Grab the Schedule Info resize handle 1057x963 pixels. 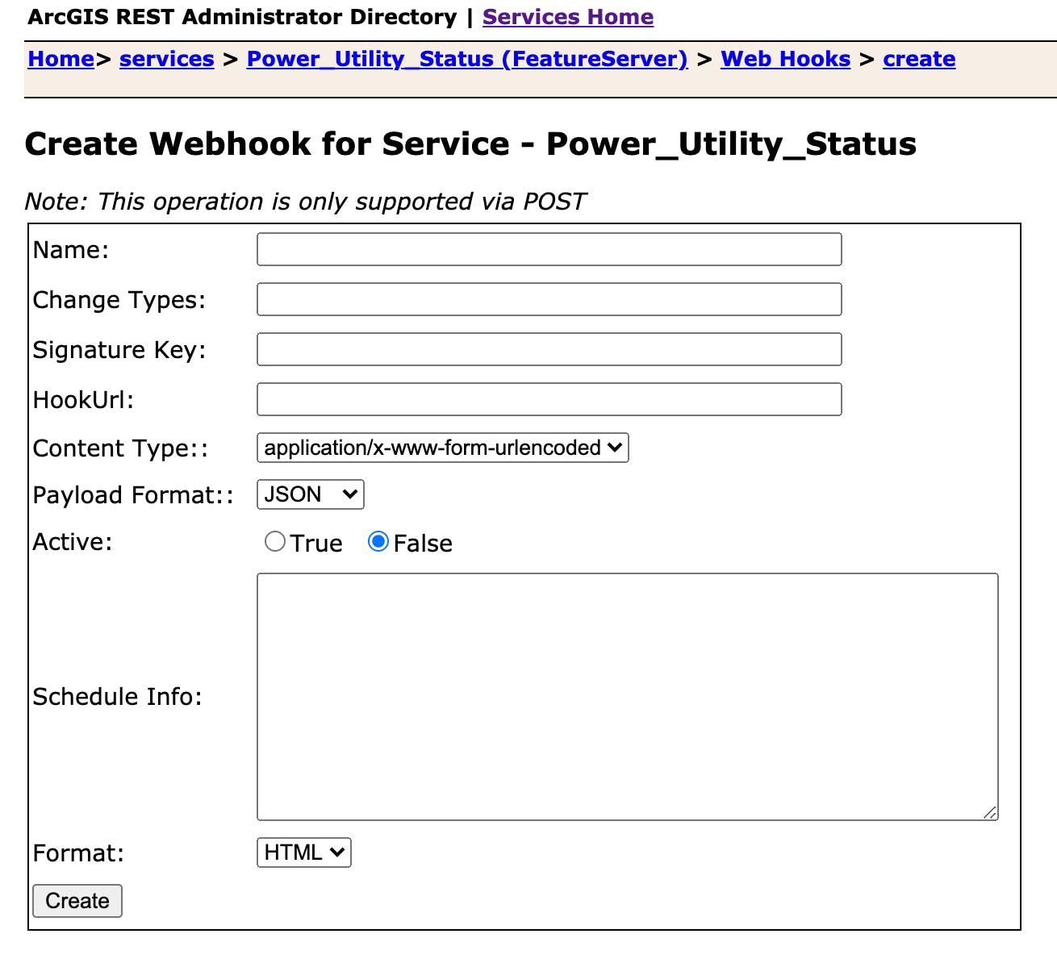[990, 813]
